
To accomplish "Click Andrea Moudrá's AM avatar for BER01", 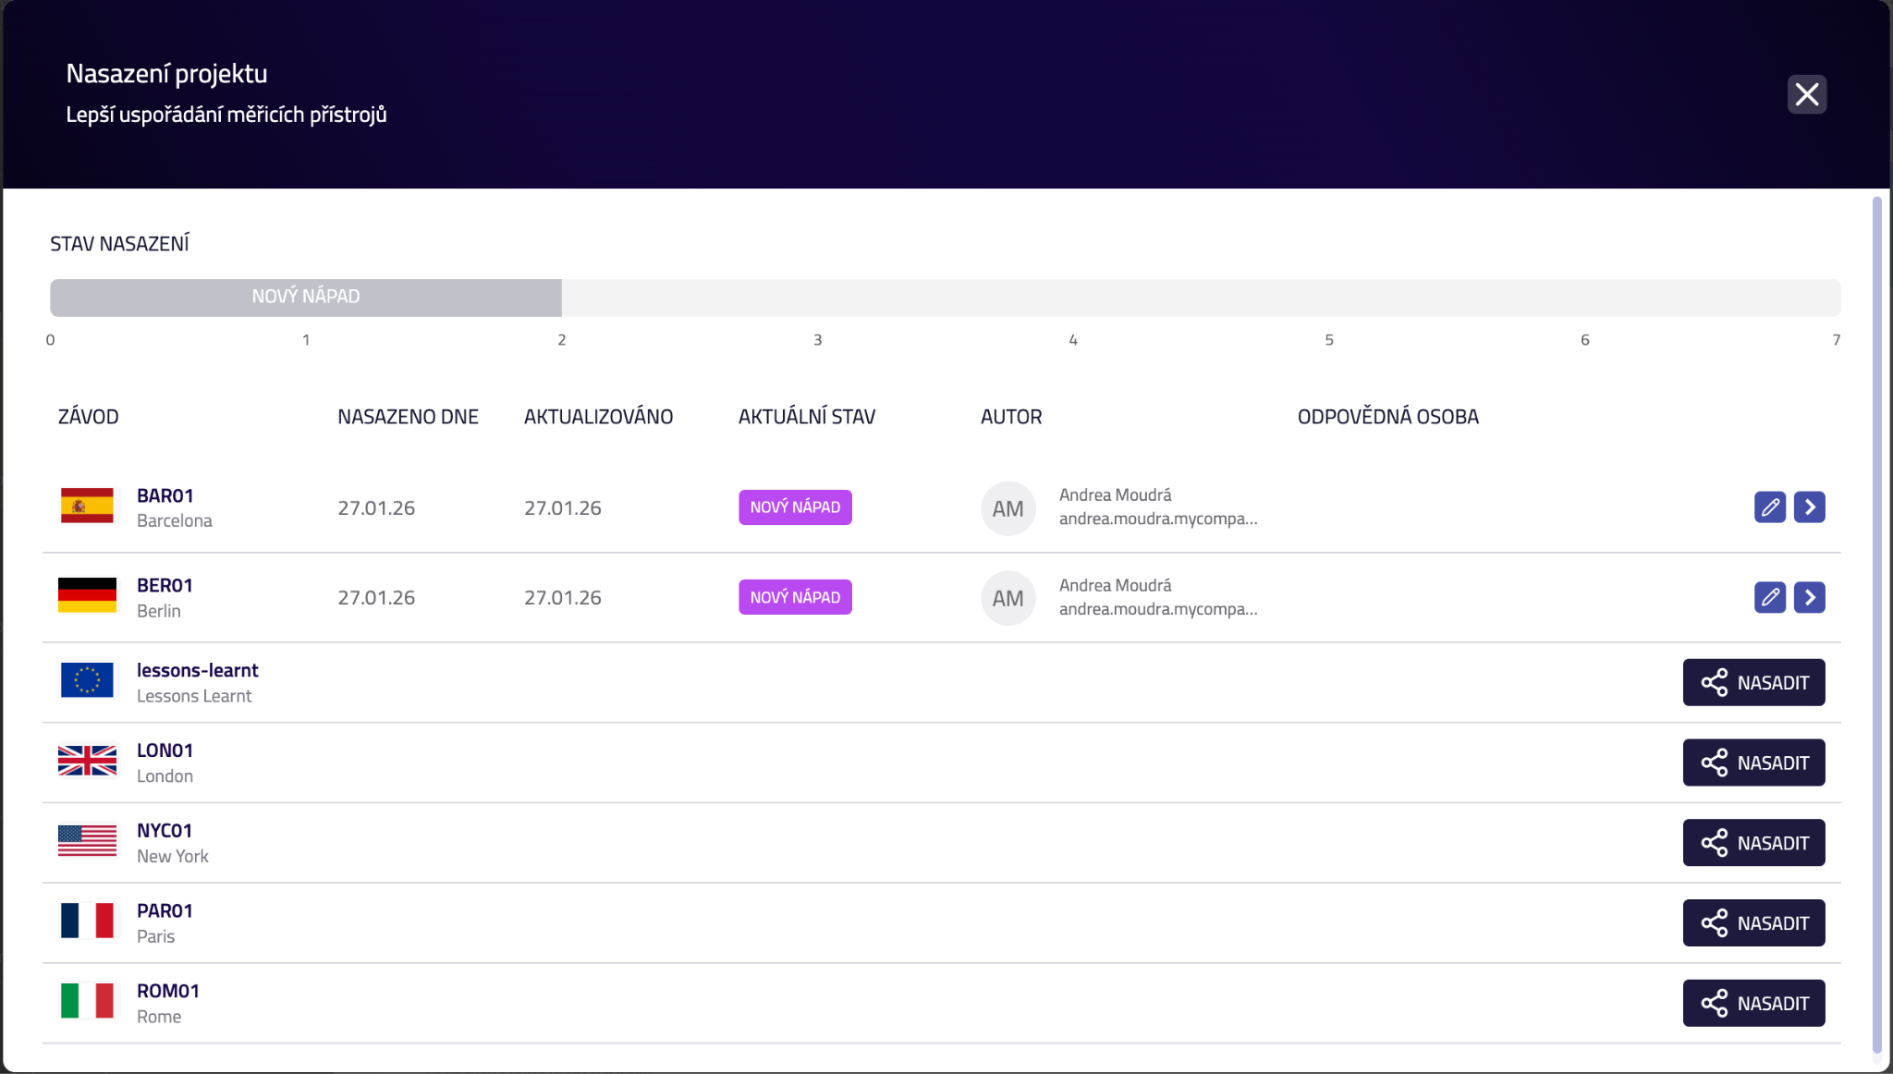I will (1008, 598).
